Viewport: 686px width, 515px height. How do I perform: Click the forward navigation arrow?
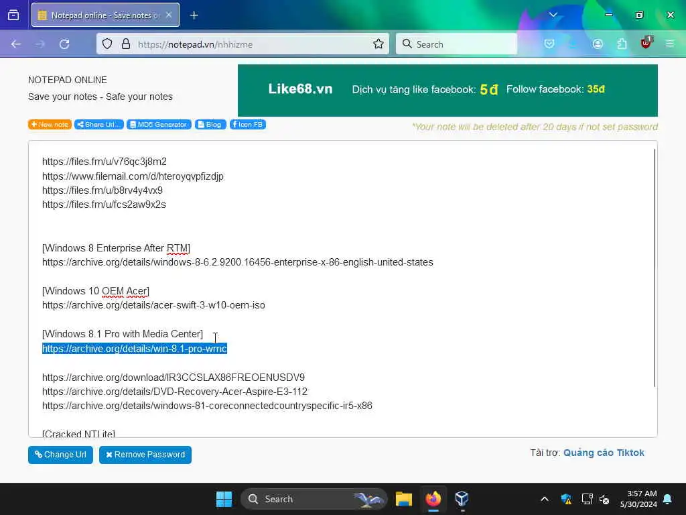[40, 44]
